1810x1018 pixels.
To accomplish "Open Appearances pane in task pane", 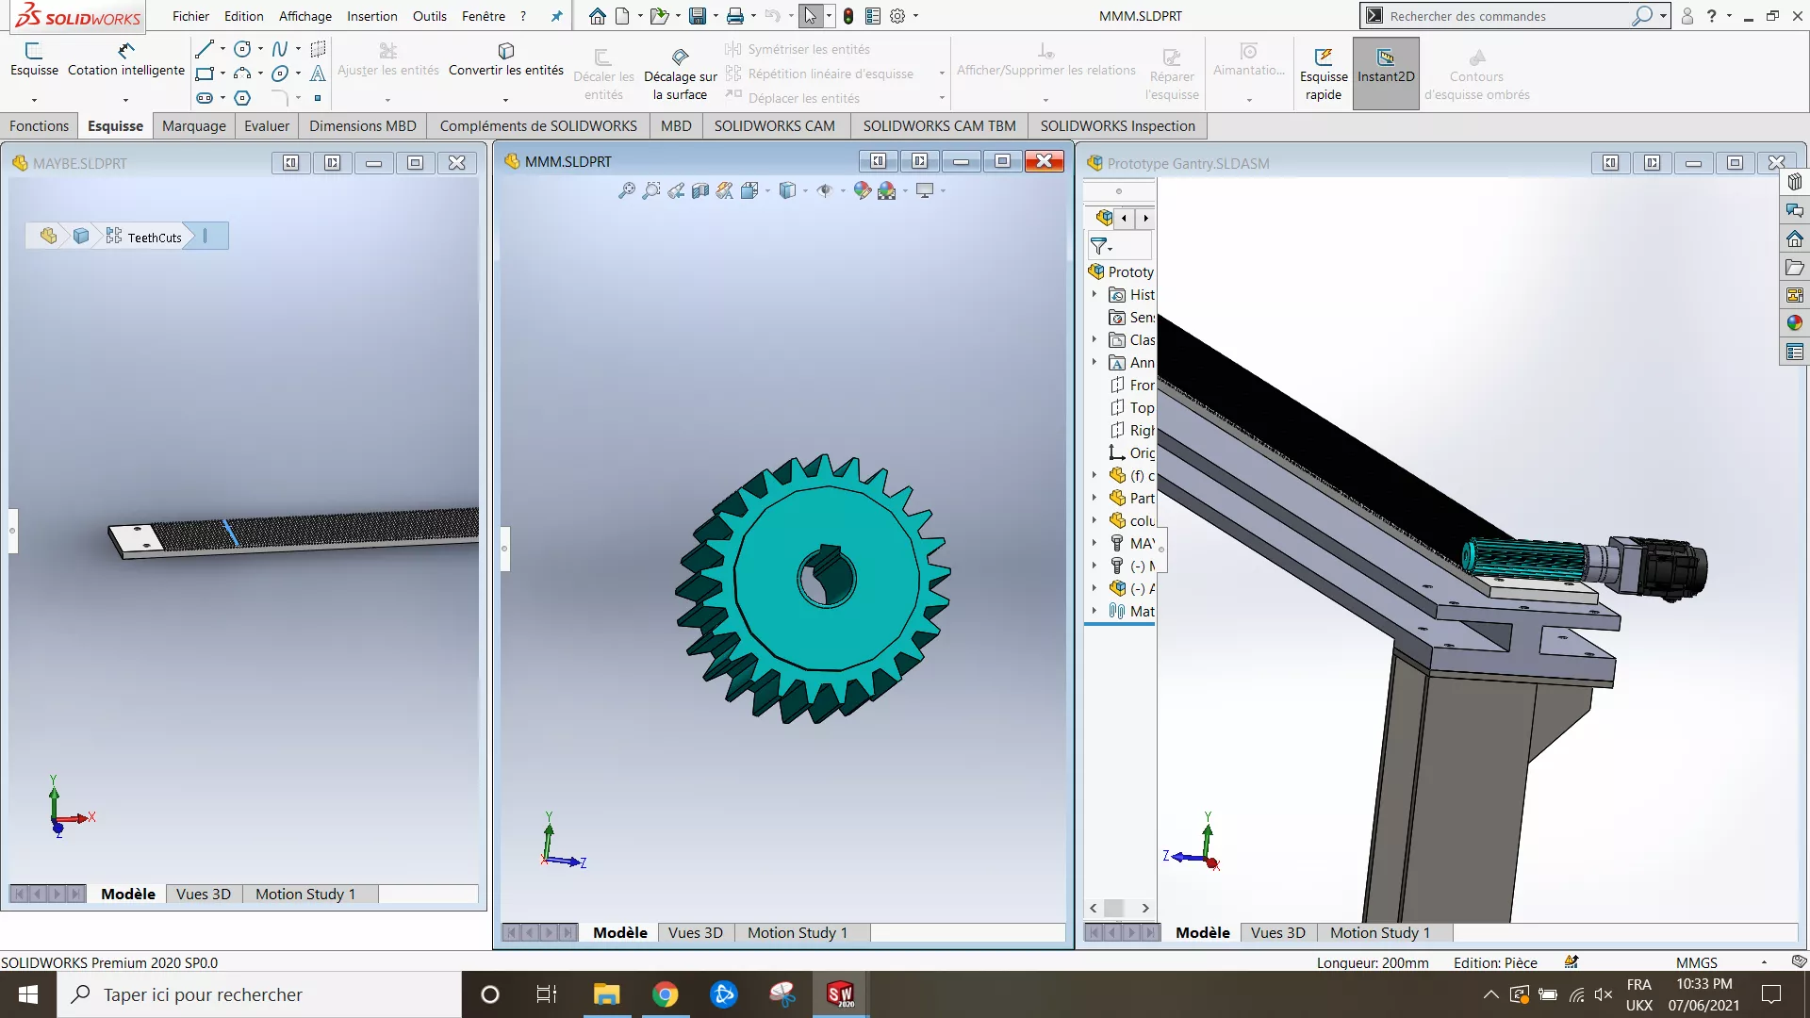I will pos(1794,322).
